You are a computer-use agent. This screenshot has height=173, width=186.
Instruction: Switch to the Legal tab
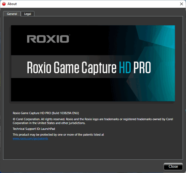27,14
